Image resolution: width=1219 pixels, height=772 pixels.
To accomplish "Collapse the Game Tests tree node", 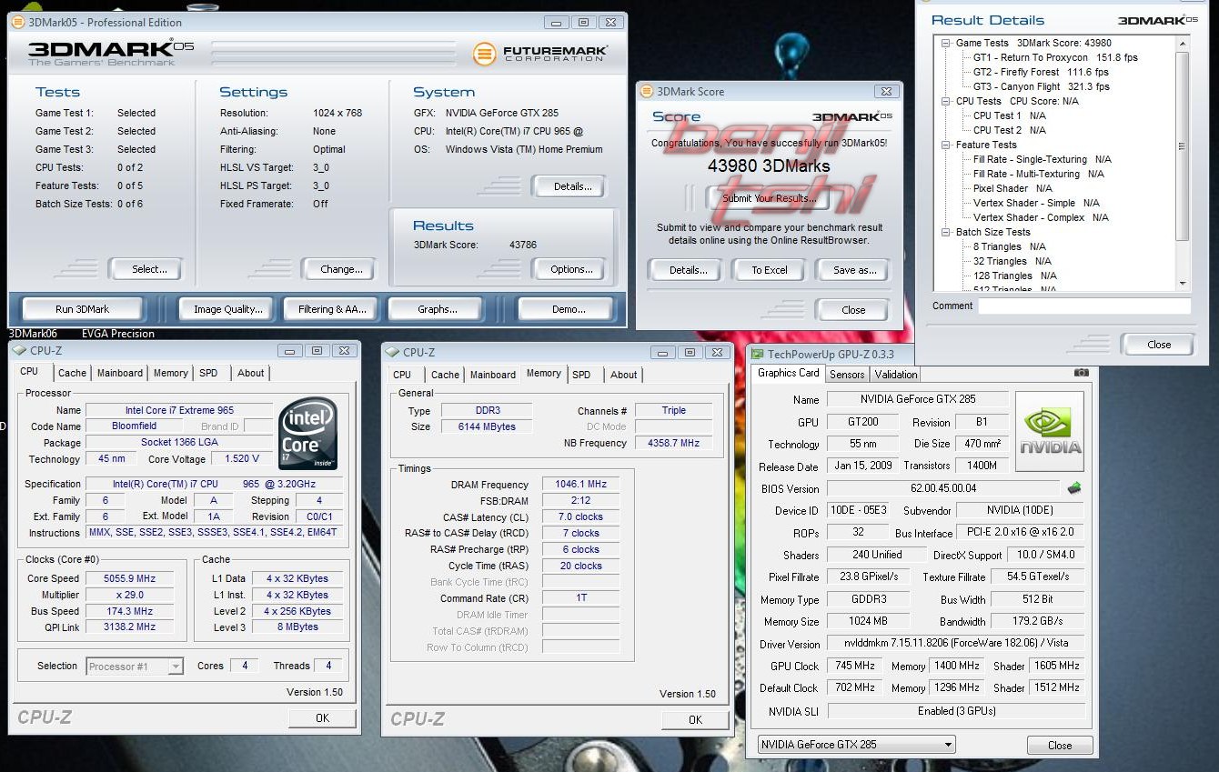I will pos(947,43).
